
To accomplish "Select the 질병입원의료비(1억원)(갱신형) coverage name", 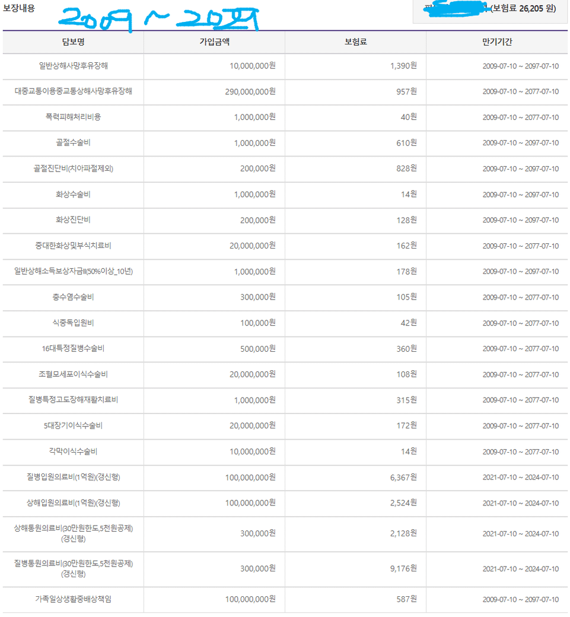I will 73,477.
